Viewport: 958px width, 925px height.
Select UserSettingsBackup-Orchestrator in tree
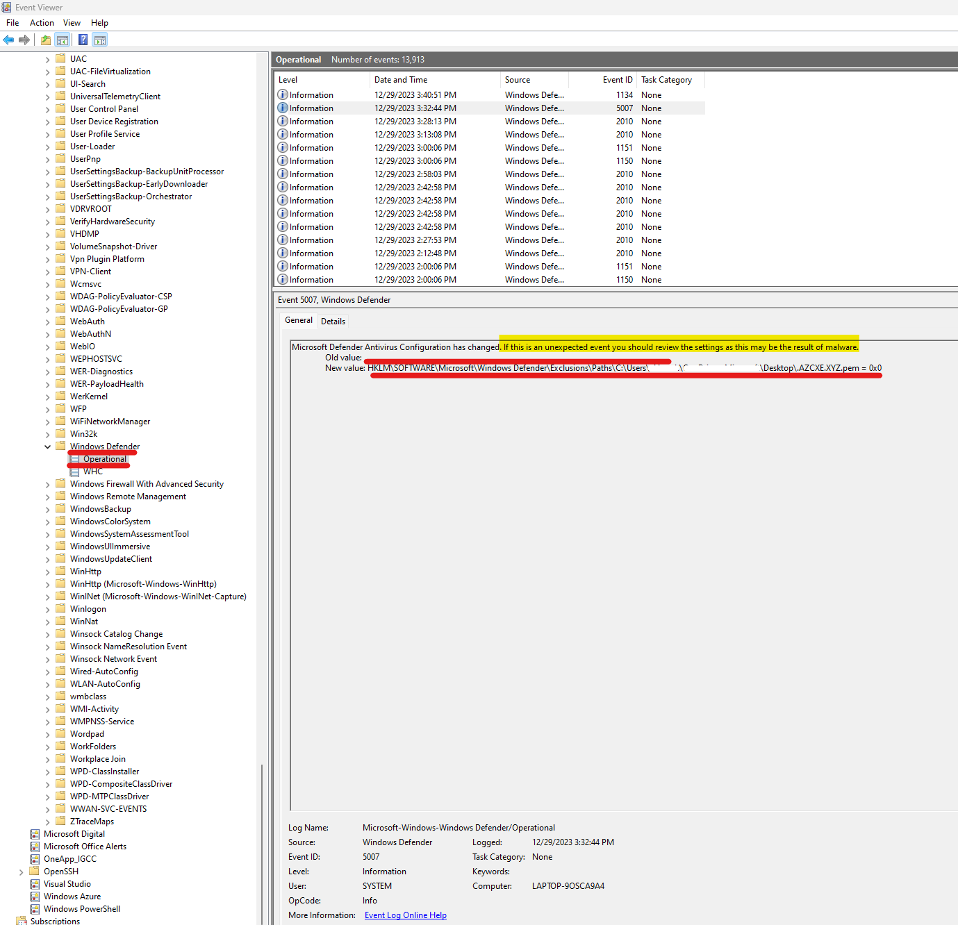point(131,197)
